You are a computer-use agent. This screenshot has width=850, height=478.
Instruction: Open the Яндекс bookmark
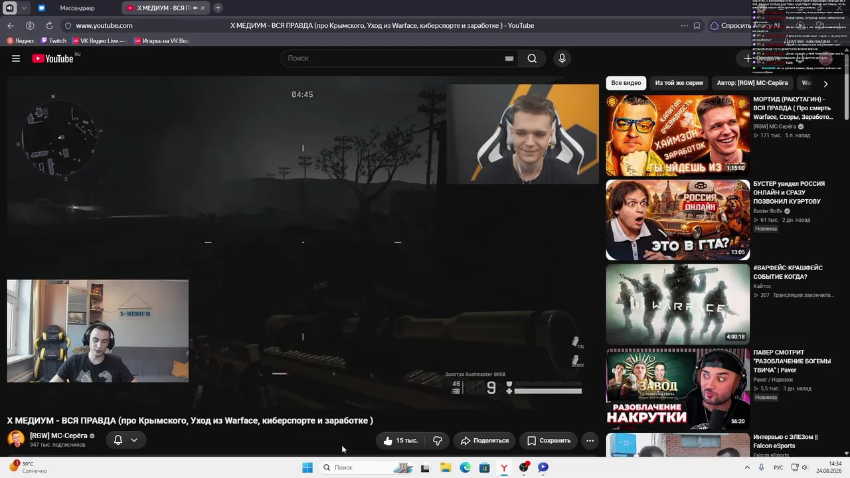[21, 41]
